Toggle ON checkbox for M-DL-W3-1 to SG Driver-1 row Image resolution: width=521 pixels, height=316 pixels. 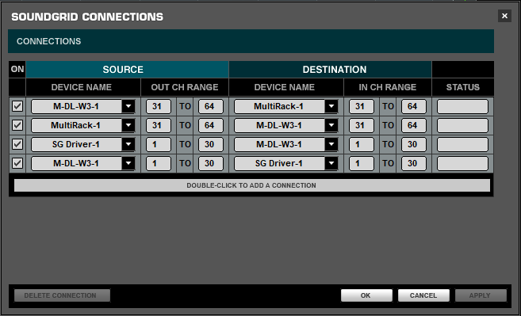(x=17, y=163)
